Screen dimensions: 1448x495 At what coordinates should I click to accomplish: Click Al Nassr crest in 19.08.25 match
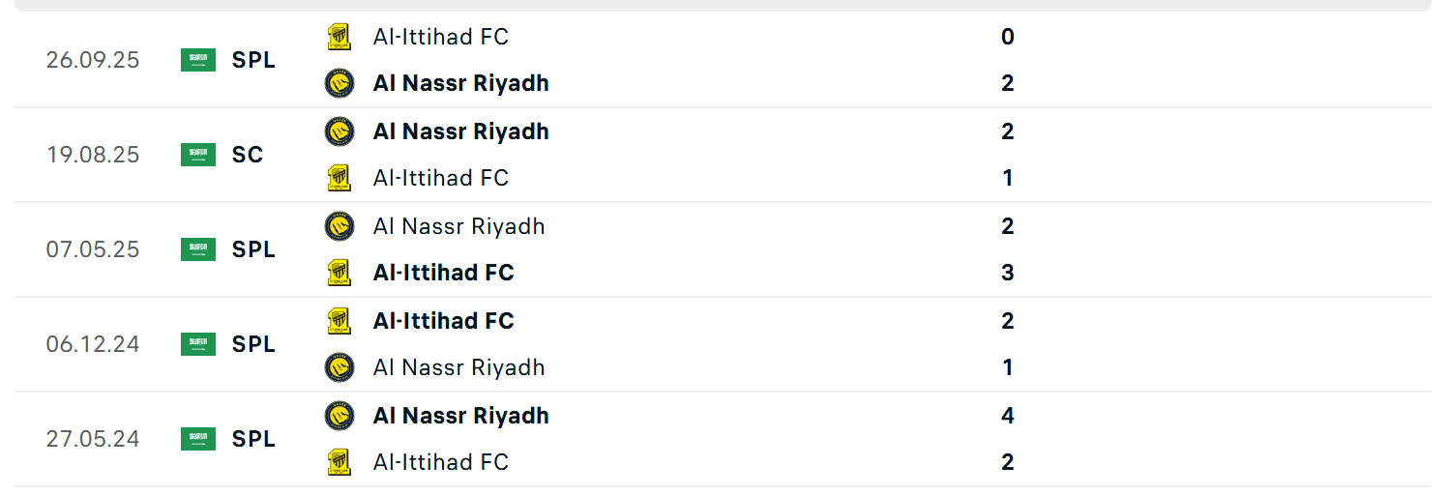tap(339, 131)
